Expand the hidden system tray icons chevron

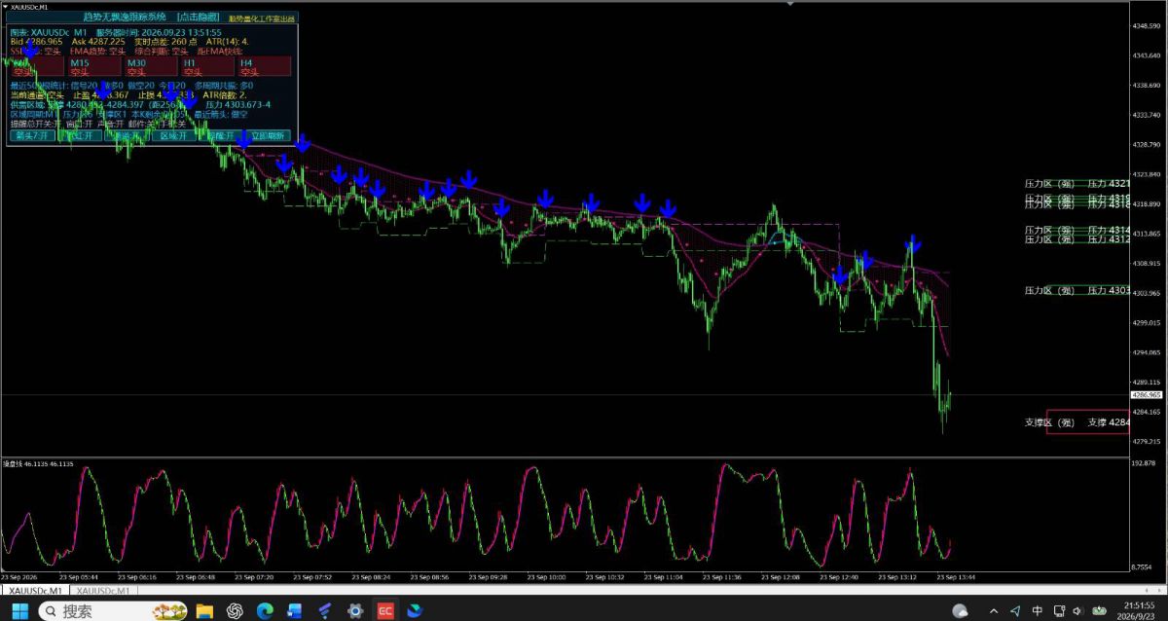click(993, 611)
